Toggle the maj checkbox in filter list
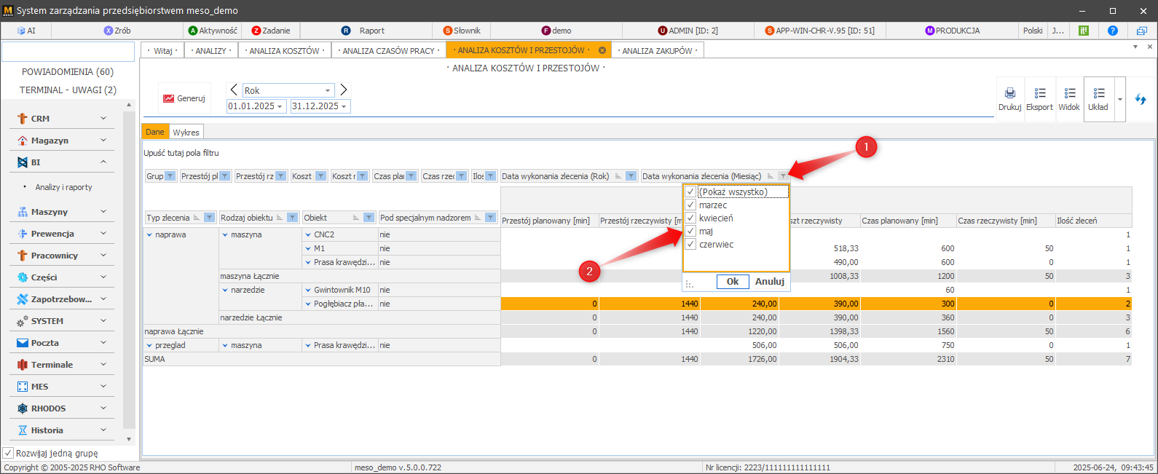 coord(690,231)
